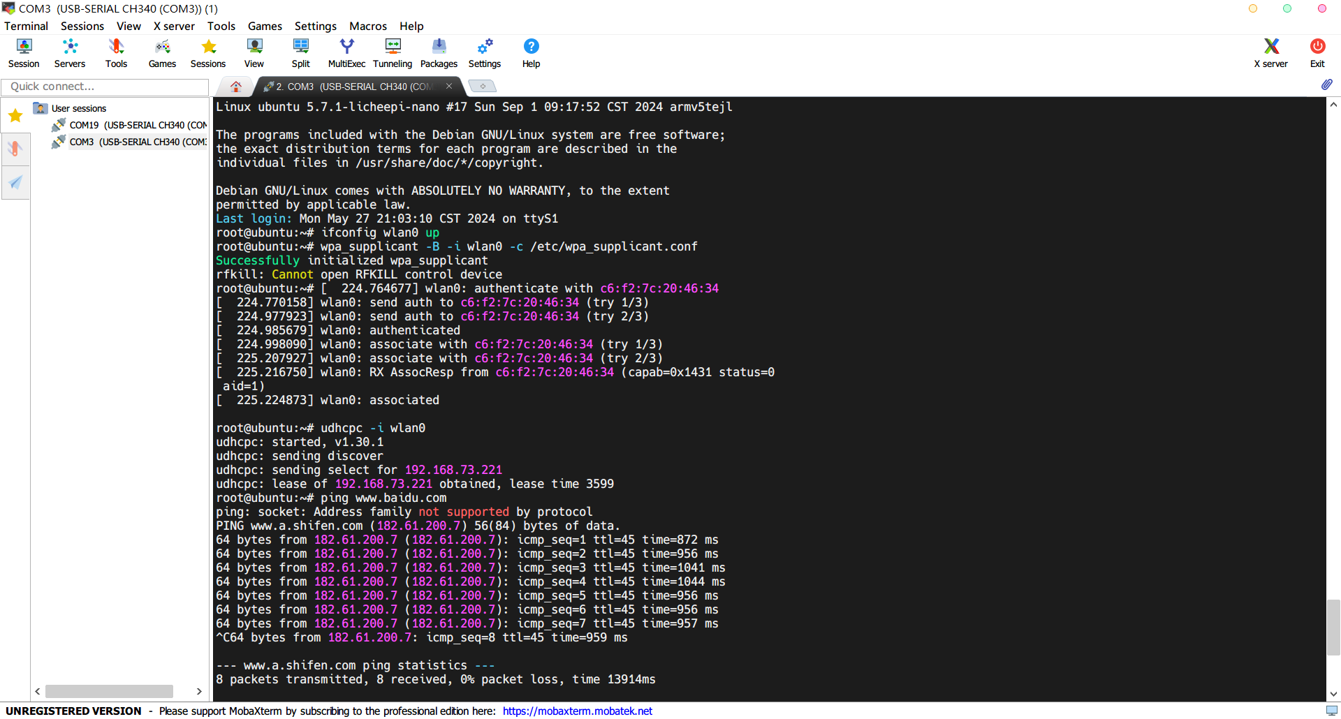Click the terminal vertical scrollbar thumb
The width and height of the screenshot is (1341, 719).
[1333, 626]
